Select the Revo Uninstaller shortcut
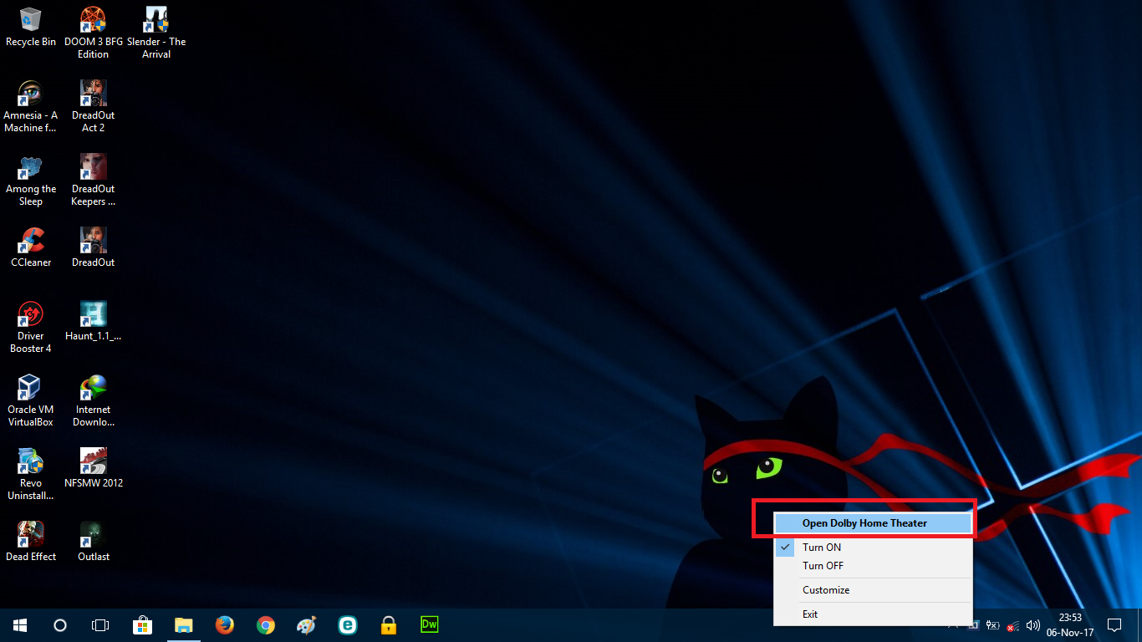This screenshot has width=1142, height=642. (x=31, y=474)
